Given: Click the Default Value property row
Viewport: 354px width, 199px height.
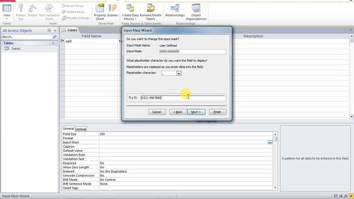Looking at the screenshot, I should point(167,151).
